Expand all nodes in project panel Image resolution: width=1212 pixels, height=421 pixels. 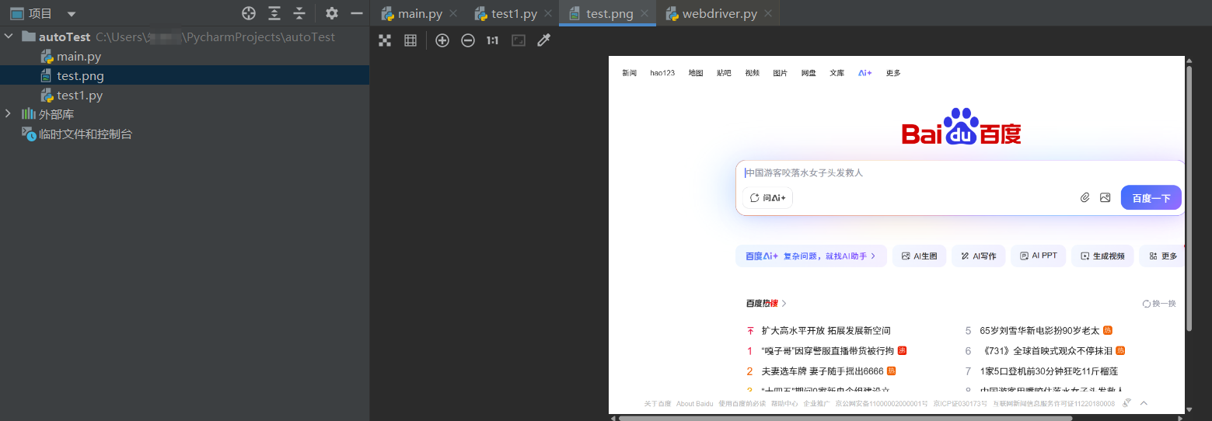tap(274, 13)
